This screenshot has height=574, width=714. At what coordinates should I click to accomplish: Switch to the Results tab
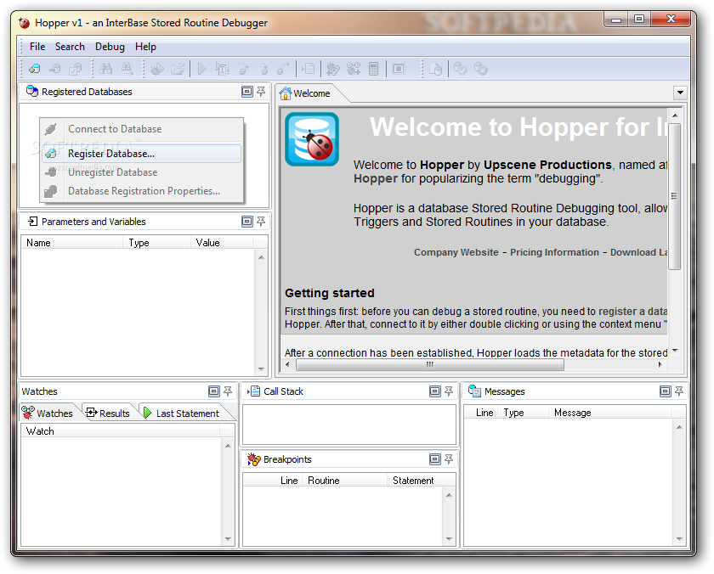[x=109, y=413]
